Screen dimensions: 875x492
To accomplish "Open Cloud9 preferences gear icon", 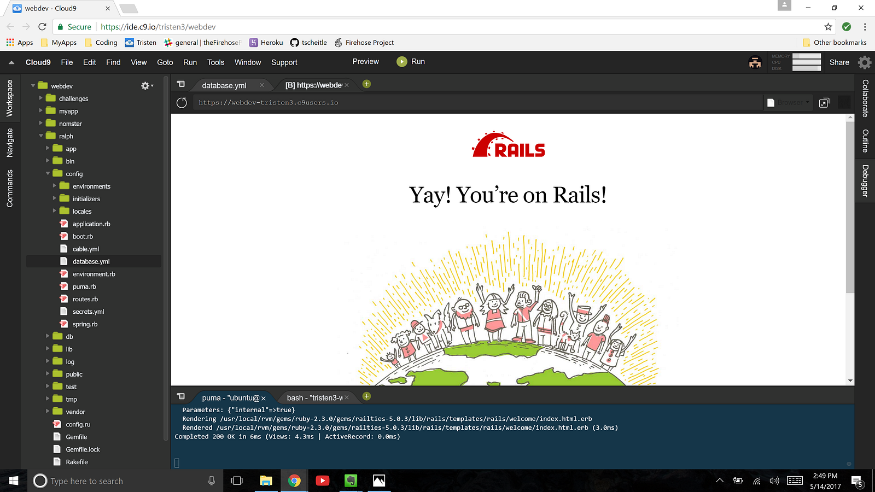I will pyautogui.click(x=865, y=62).
